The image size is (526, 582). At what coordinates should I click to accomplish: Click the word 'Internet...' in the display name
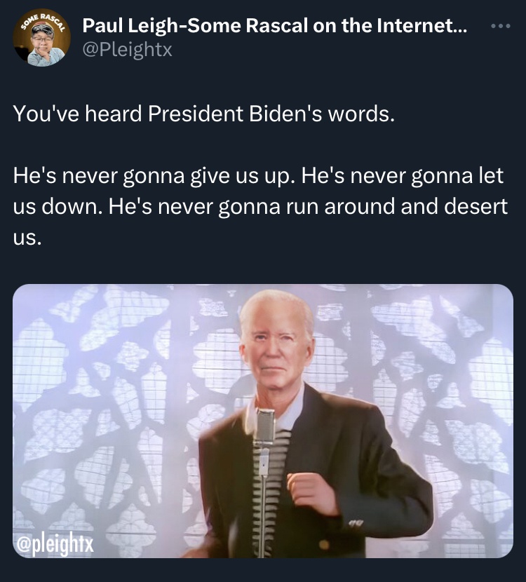422,26
